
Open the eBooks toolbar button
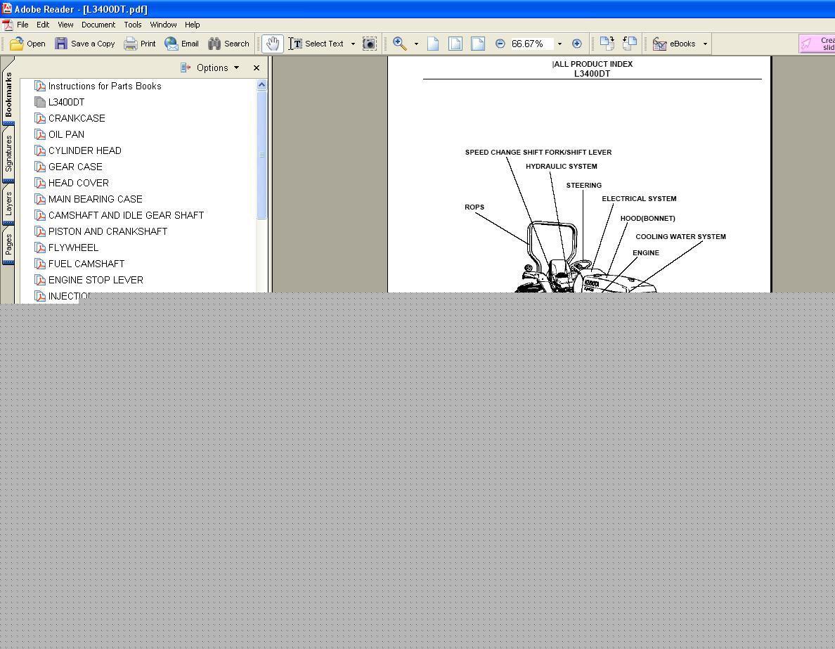coord(674,44)
